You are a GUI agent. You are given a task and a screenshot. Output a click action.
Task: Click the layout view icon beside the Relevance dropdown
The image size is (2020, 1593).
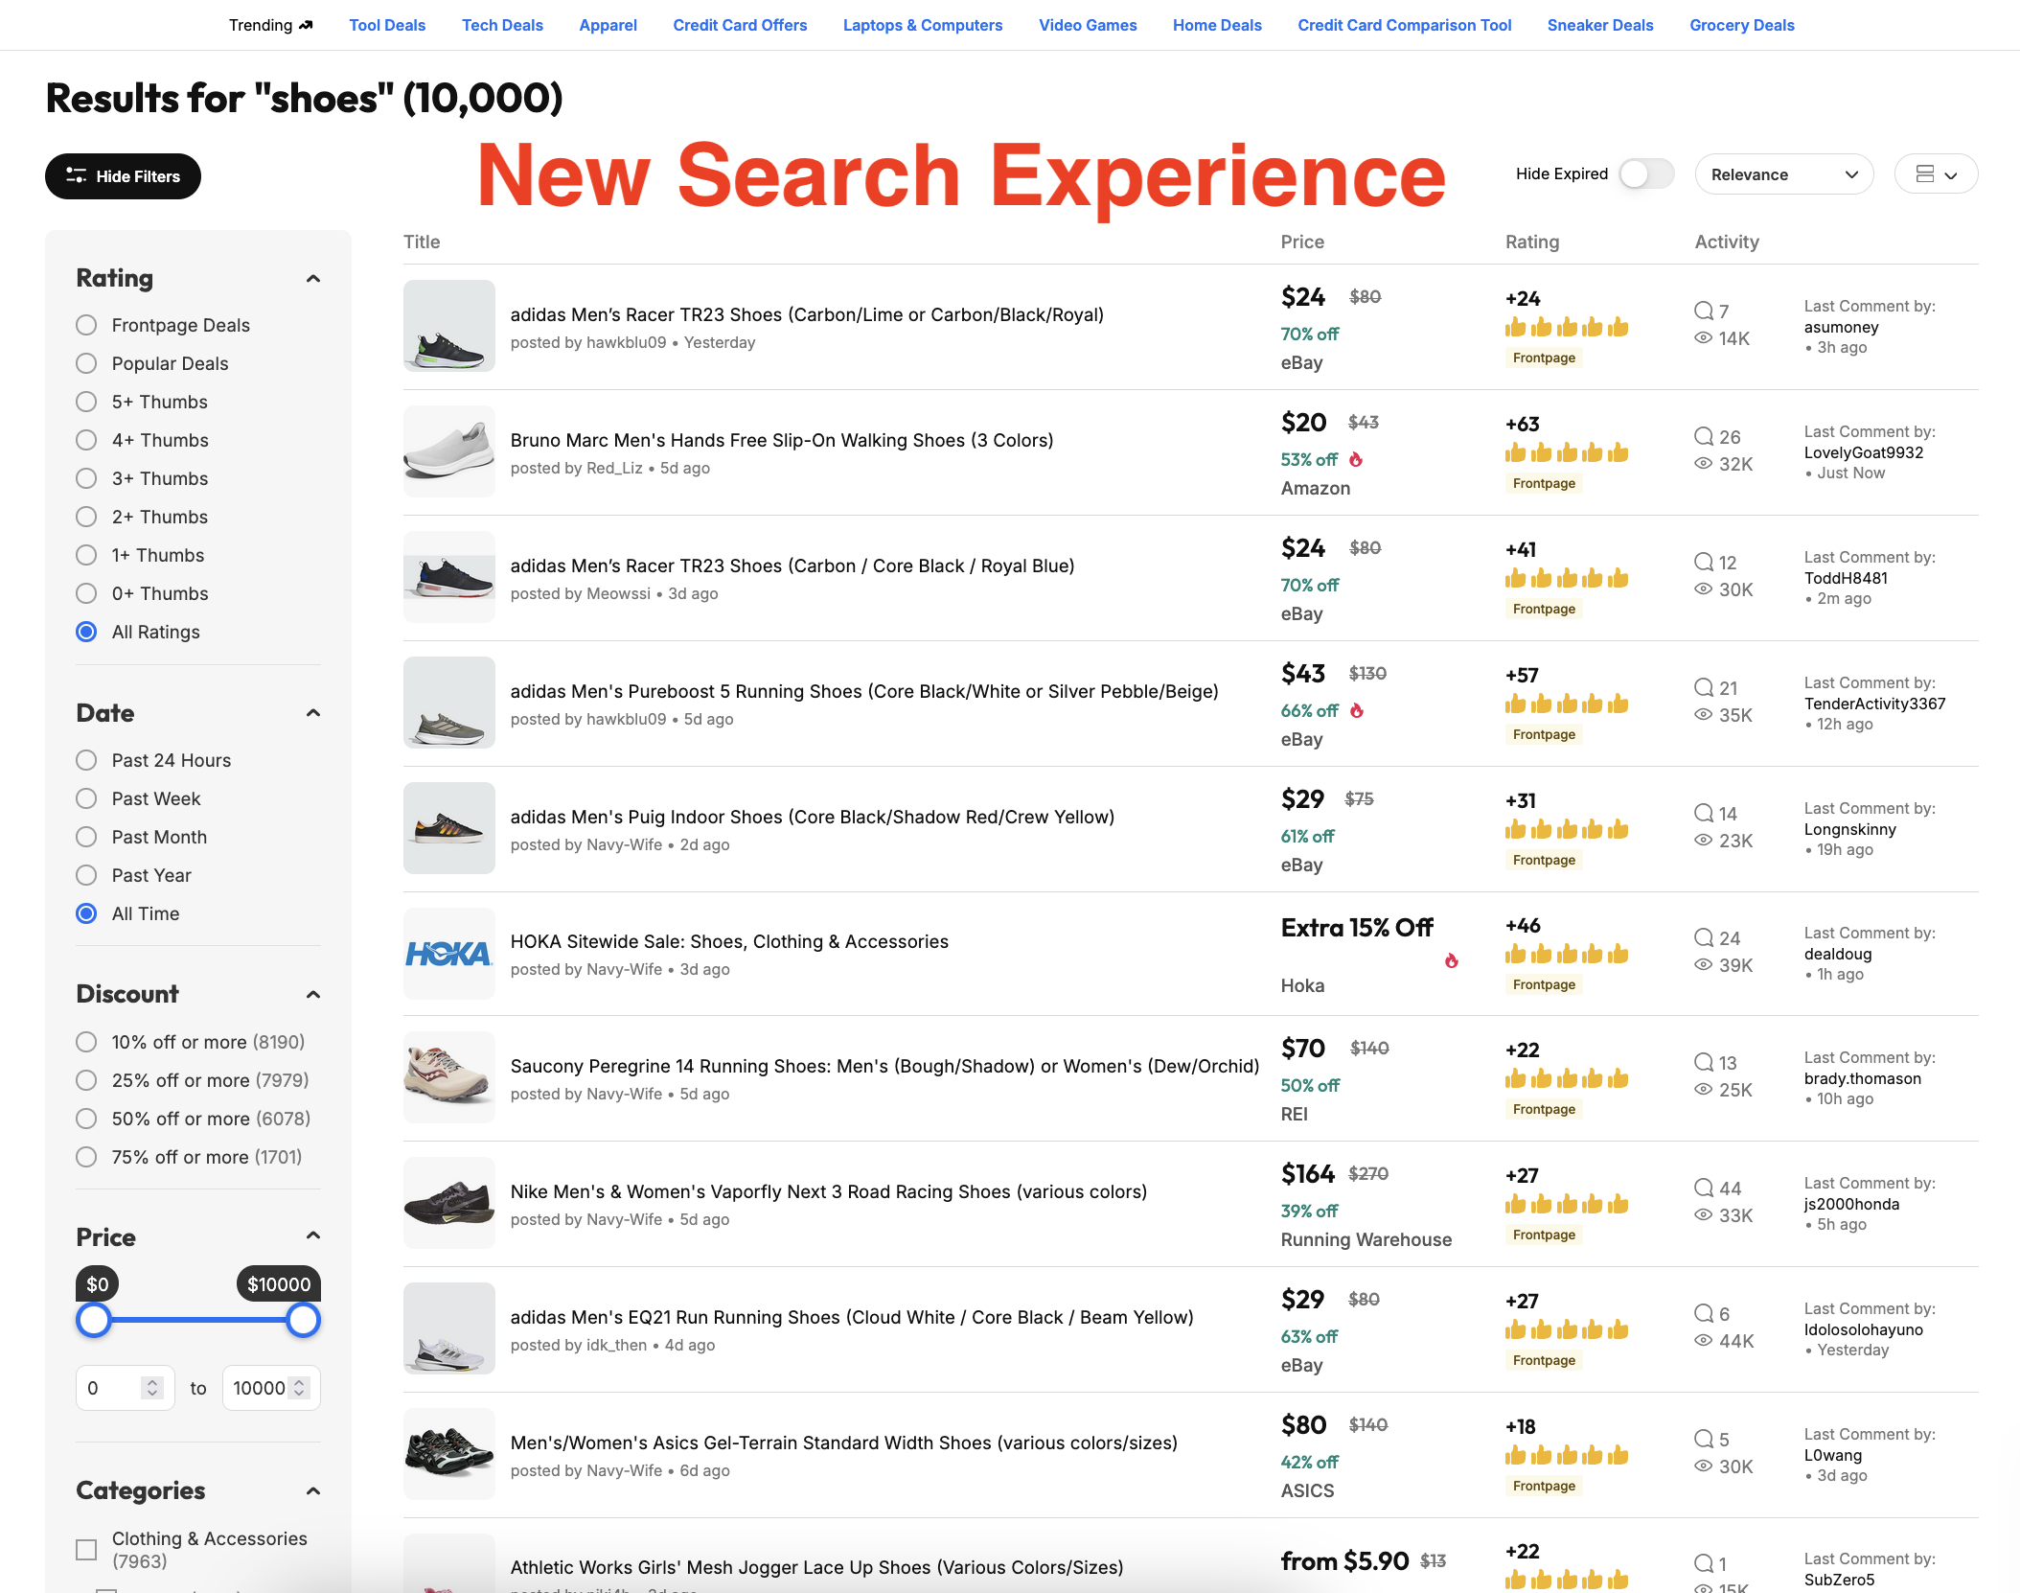pos(1935,173)
